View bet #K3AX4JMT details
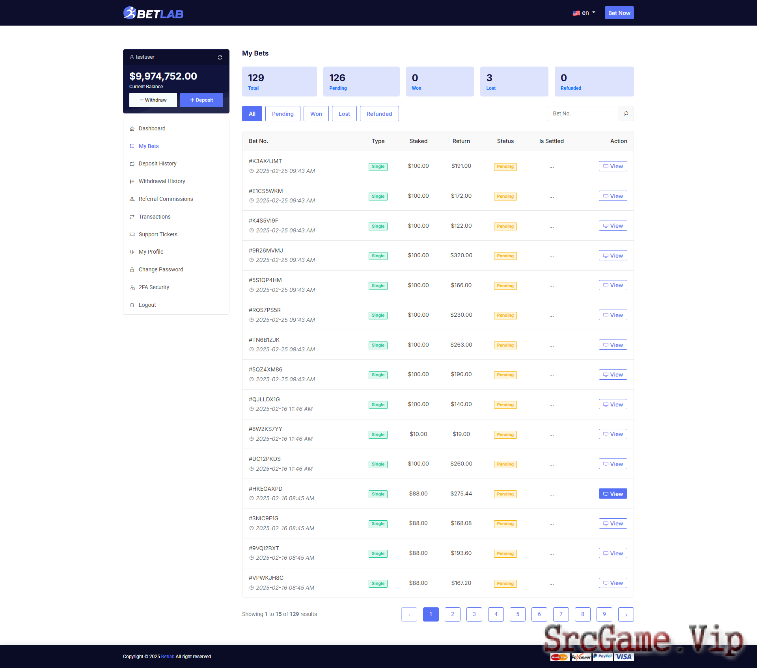 click(613, 166)
